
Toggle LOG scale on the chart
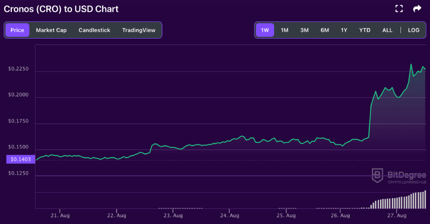pos(413,30)
